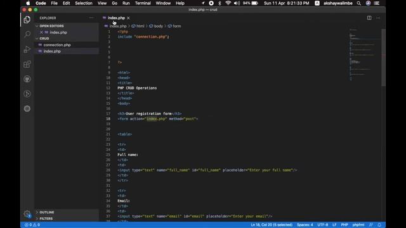
Task: Click the form breadcrumb segment
Action: tap(176, 26)
